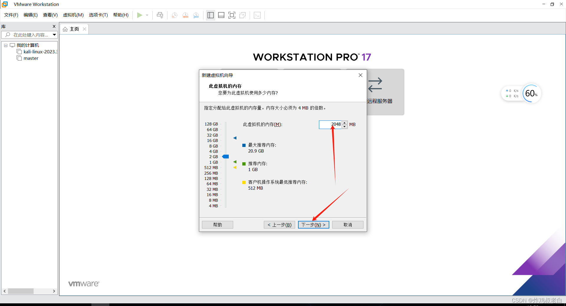Open the 选项卡(T) menu

pyautogui.click(x=98, y=15)
